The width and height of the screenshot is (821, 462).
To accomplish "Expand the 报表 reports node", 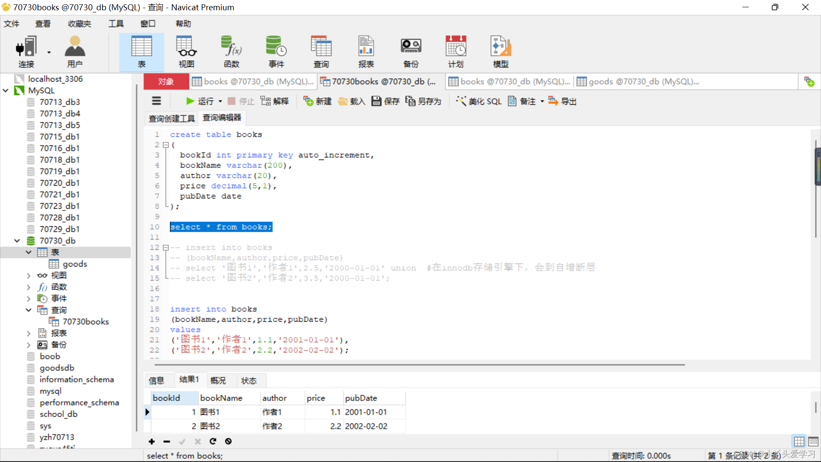I will [x=29, y=333].
